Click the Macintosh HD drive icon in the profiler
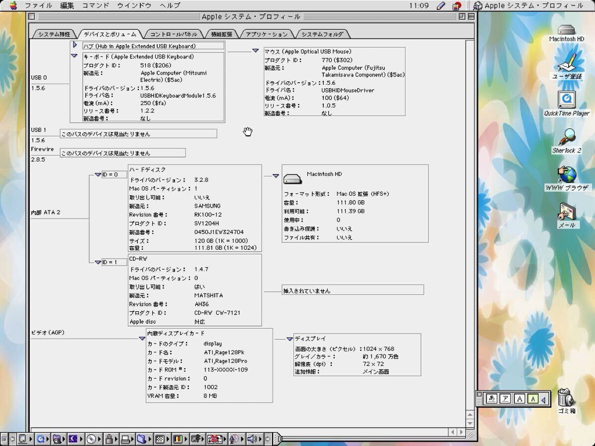The height and width of the screenshot is (446, 595). coord(293,178)
